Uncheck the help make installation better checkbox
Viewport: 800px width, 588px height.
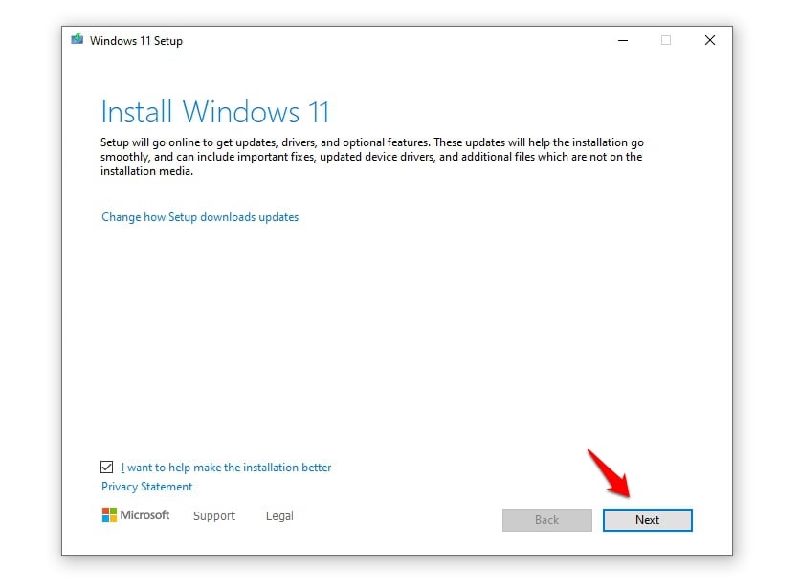tap(106, 467)
